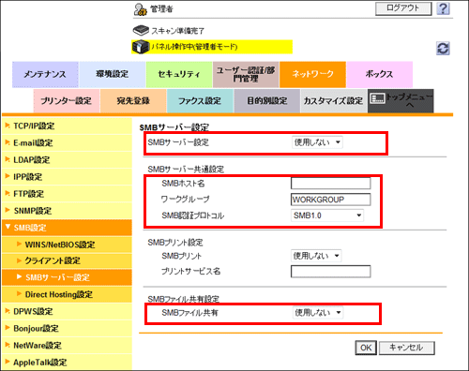Select クライアント設定 submenu item
Screen dimensions: 469x371
(x=67, y=260)
